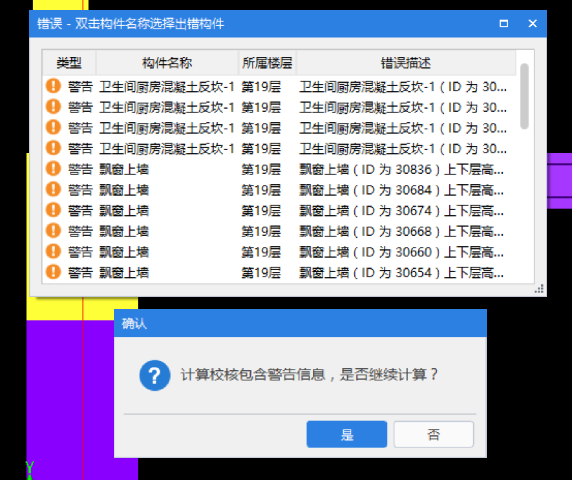Select 飘窗上墙 row with ID 30668
Screen dimensions: 572x480
pyautogui.click(x=279, y=231)
